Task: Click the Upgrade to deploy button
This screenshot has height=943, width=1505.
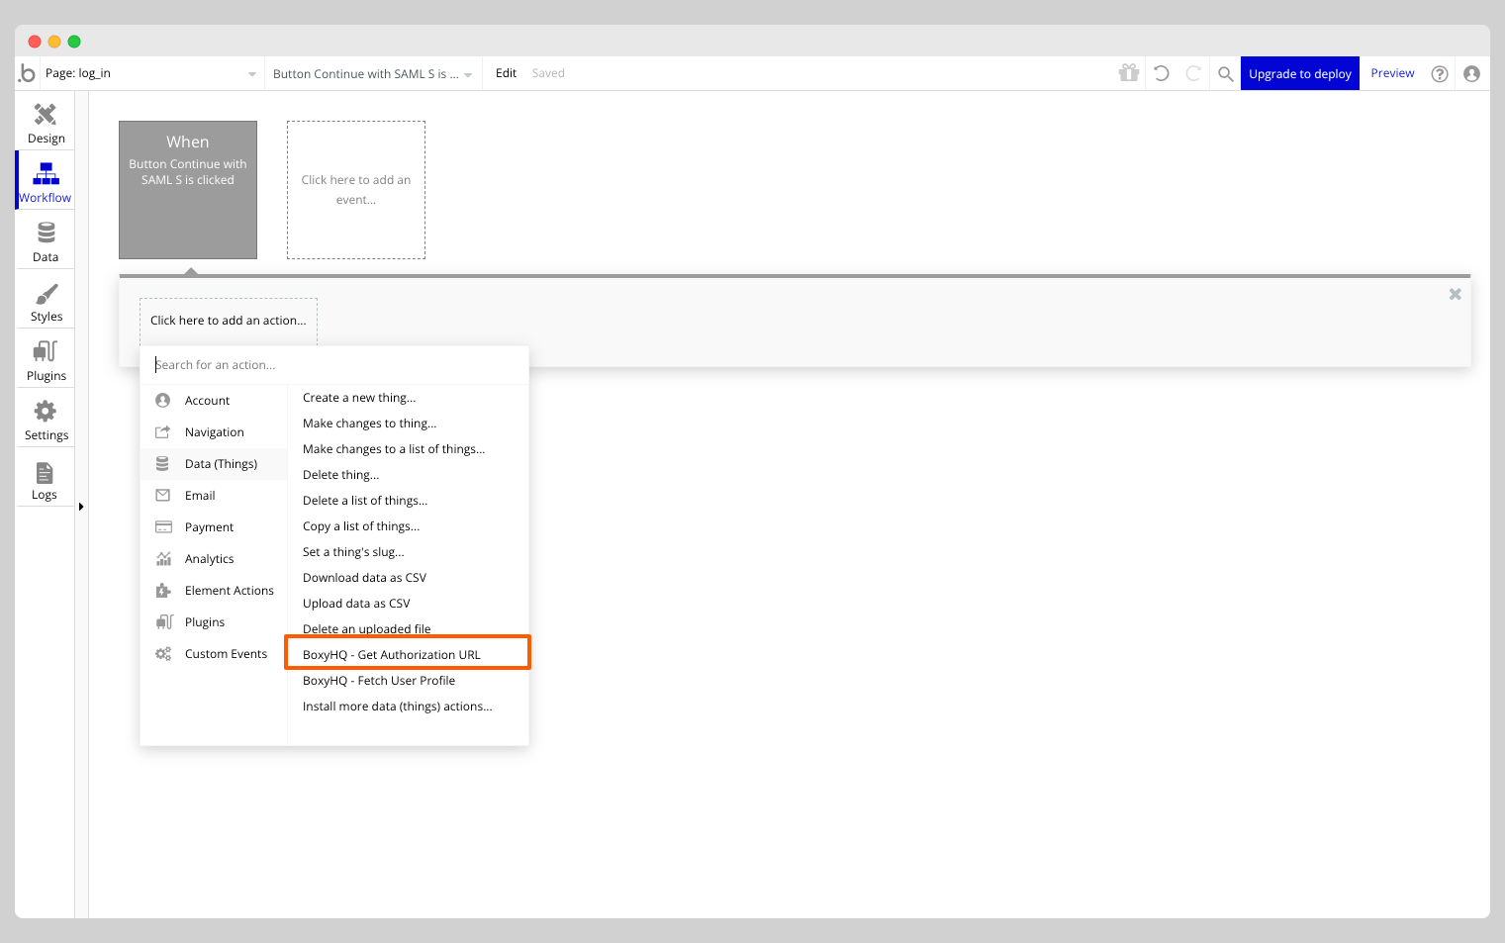Action: (1299, 72)
